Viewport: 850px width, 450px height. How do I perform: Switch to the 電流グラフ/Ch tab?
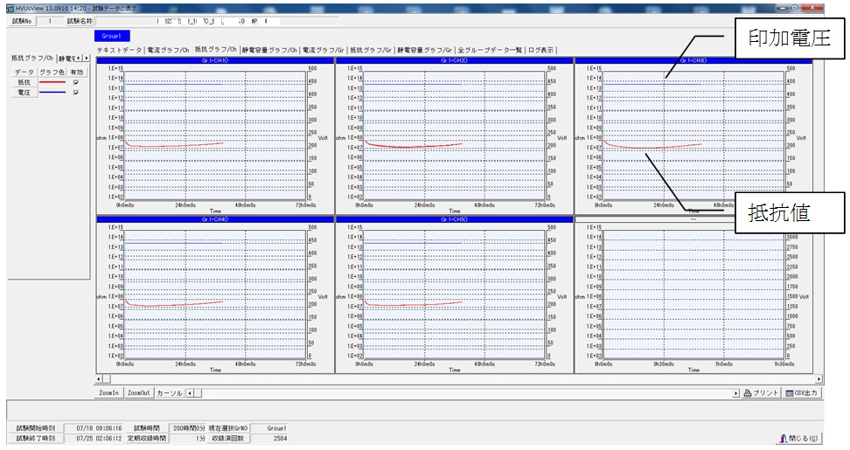pyautogui.click(x=168, y=51)
